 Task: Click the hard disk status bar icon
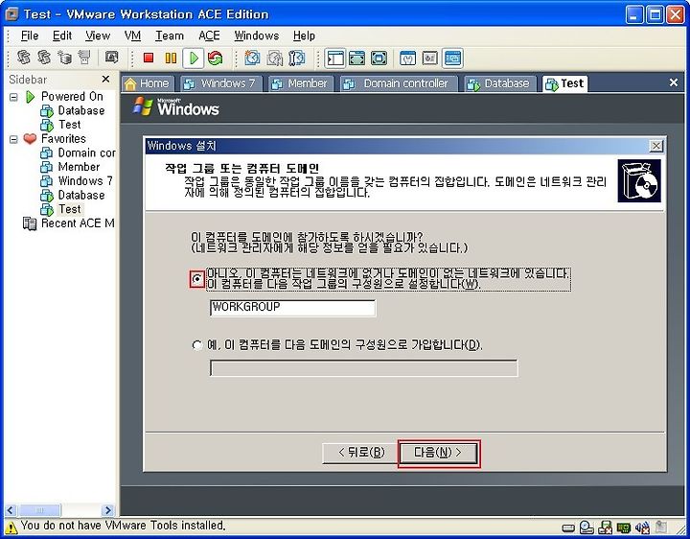click(x=568, y=527)
